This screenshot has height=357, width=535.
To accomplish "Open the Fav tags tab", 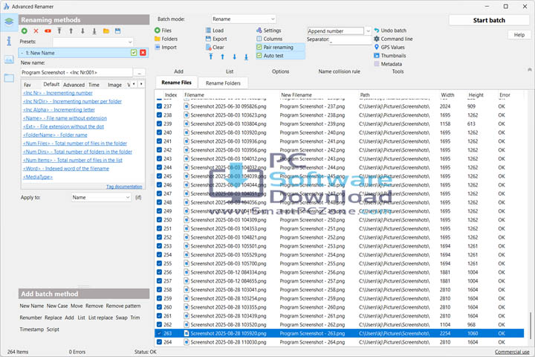I will (27, 85).
